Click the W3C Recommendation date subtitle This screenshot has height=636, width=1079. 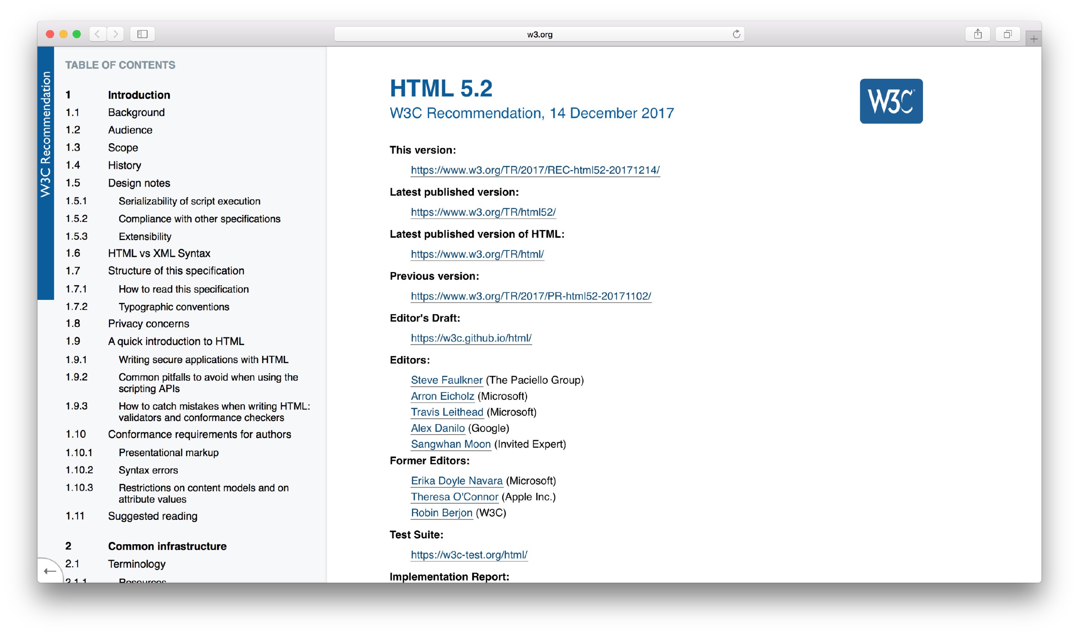pyautogui.click(x=532, y=113)
